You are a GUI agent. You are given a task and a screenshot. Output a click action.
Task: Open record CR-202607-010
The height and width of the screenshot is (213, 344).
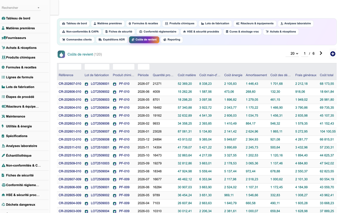70,84
